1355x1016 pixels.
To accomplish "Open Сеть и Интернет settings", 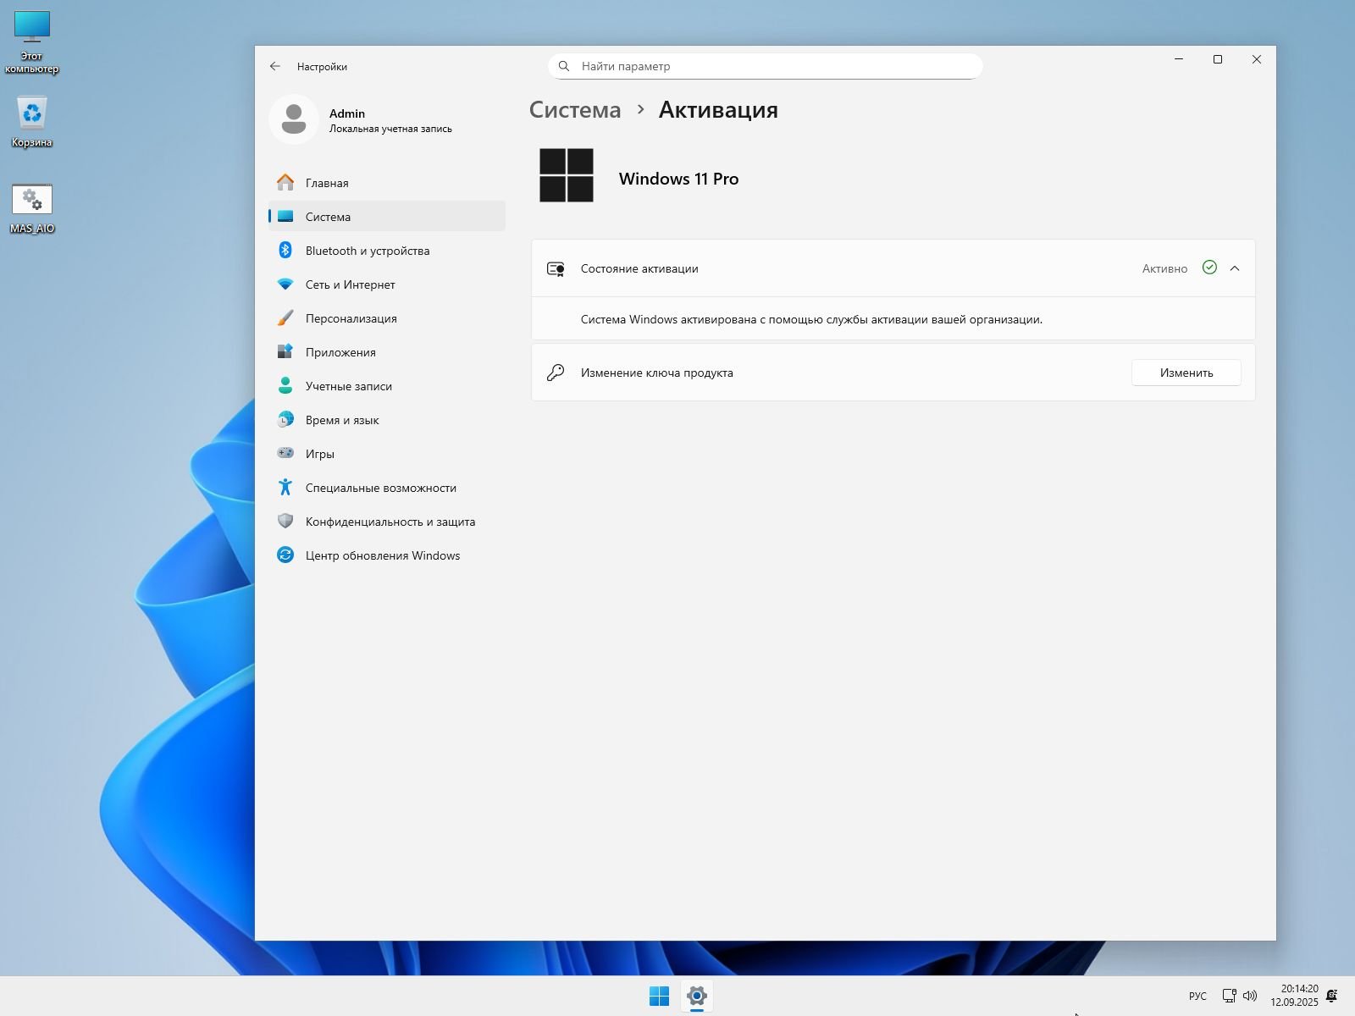I will click(350, 284).
